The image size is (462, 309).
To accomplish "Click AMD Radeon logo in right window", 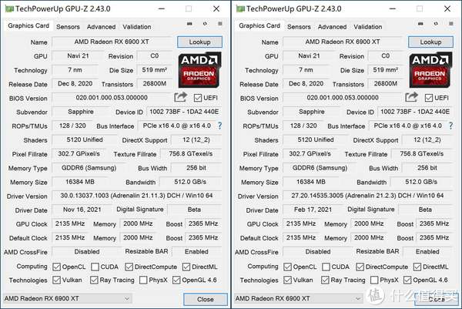I will pyautogui.click(x=430, y=70).
